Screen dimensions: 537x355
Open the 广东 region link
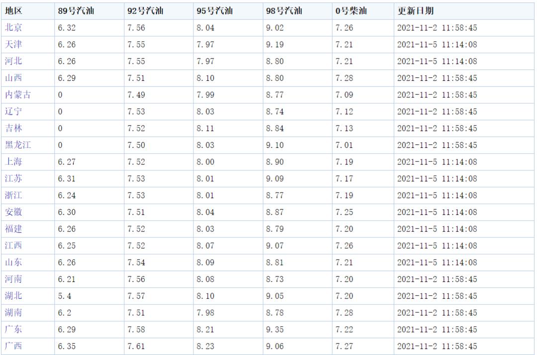click(13, 329)
